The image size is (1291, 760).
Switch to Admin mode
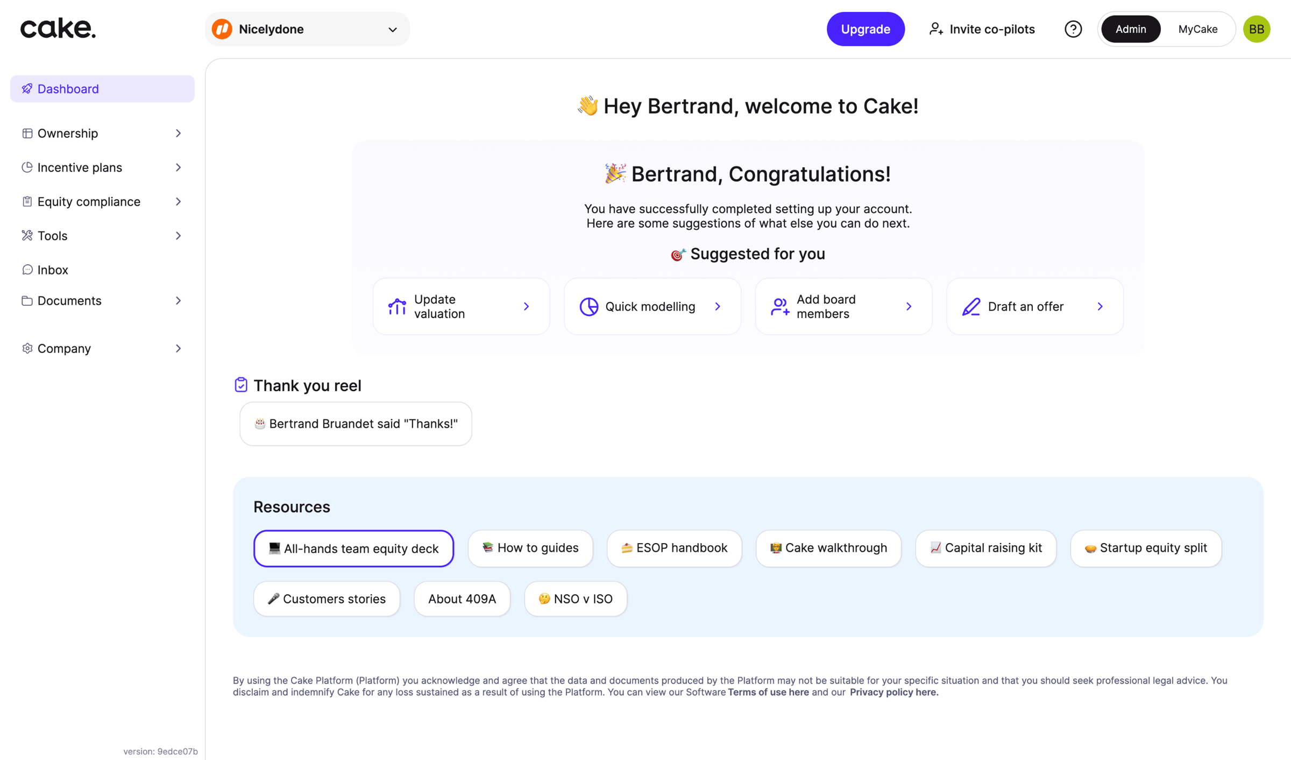tap(1131, 29)
